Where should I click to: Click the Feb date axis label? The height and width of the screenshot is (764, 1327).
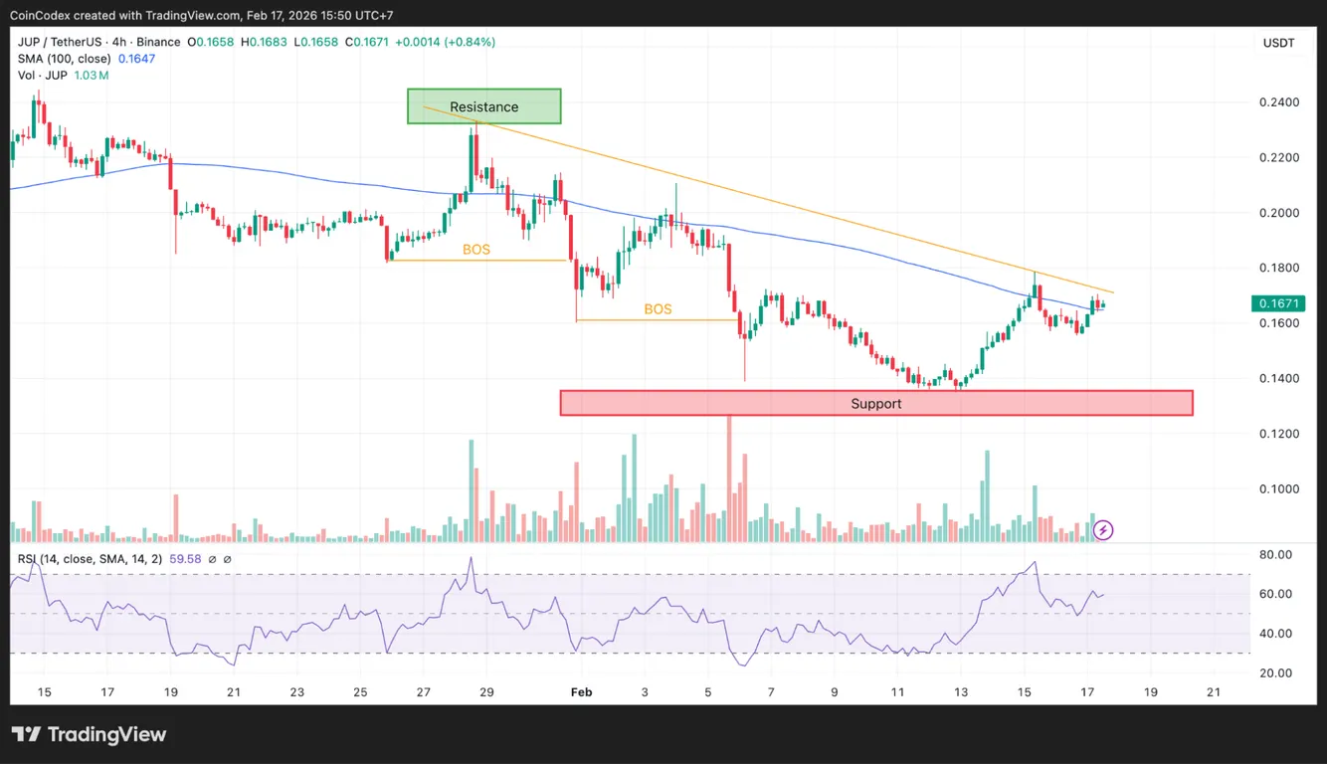(x=582, y=692)
